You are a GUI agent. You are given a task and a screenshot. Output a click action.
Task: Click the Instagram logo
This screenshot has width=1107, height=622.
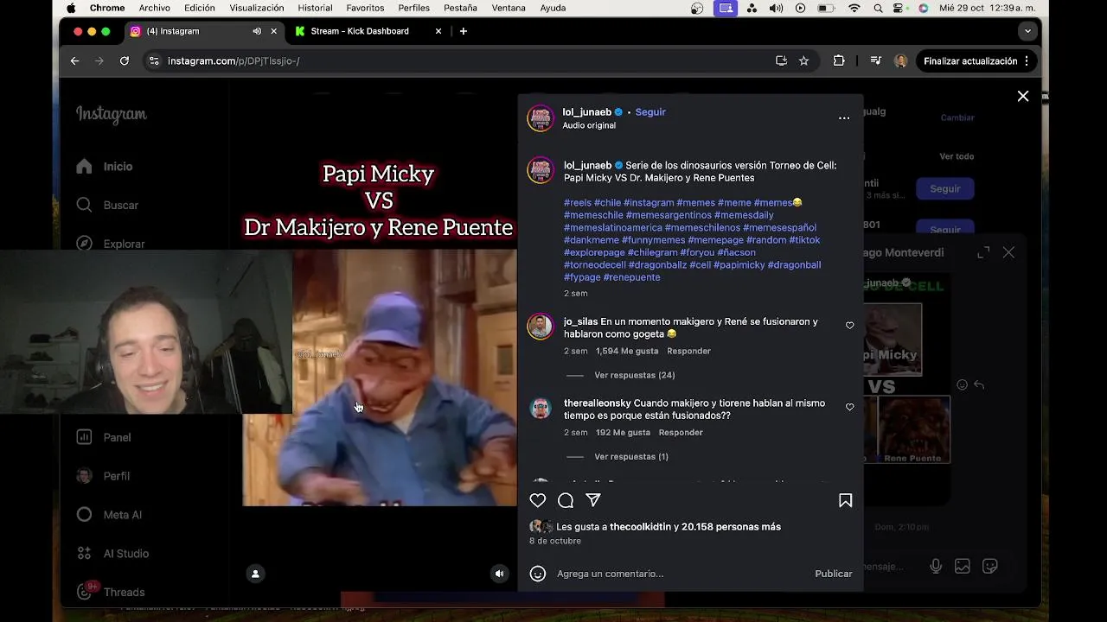[x=112, y=114]
